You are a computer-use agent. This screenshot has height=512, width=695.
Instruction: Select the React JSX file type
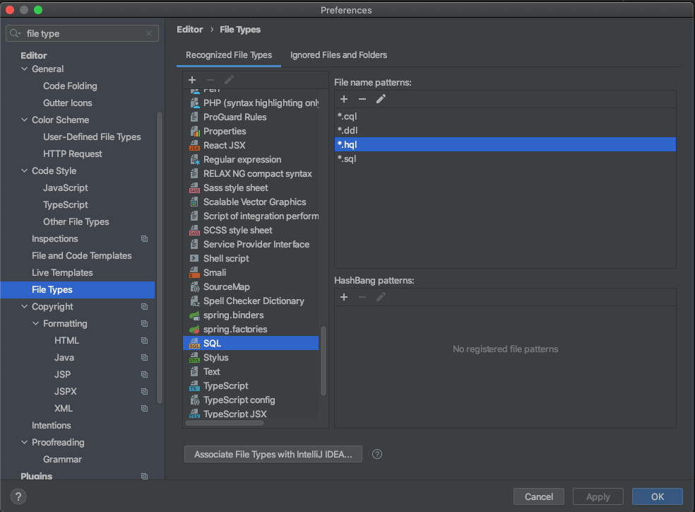pyautogui.click(x=251, y=145)
